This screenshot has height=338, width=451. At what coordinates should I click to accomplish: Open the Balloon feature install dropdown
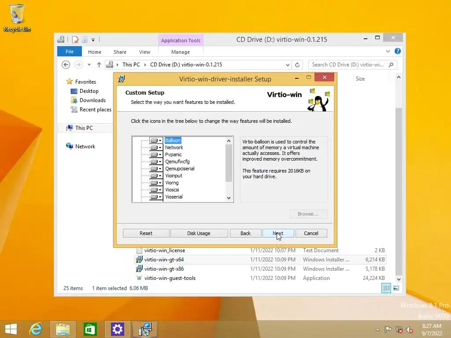[x=156, y=140]
